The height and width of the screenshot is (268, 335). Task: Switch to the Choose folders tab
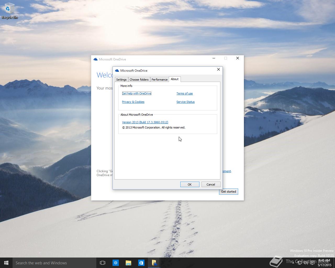[x=139, y=79]
